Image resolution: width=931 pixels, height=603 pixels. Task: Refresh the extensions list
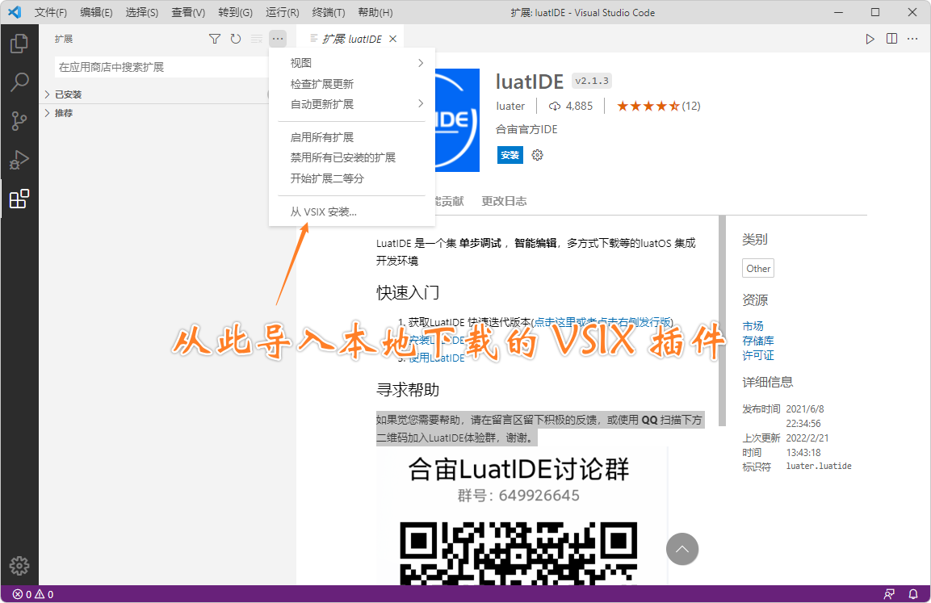236,40
